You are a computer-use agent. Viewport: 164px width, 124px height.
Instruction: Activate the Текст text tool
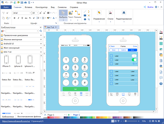tap(71, 15)
